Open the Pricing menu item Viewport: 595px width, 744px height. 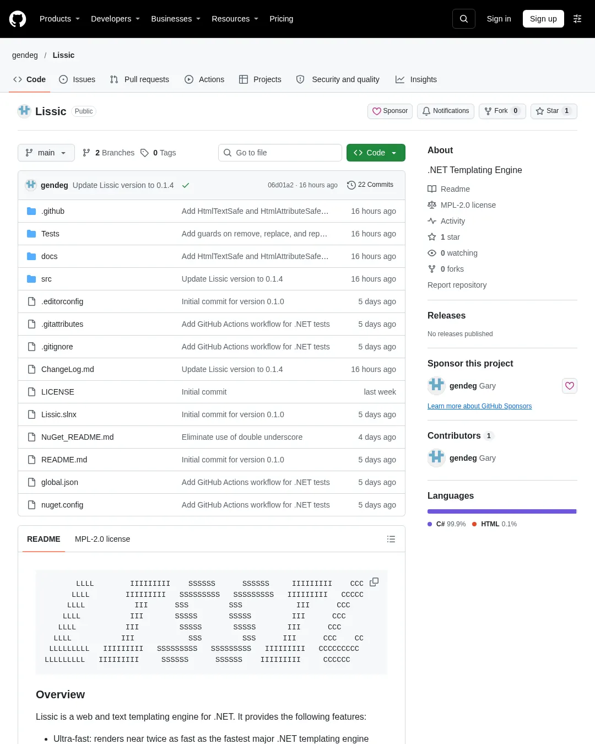pos(281,19)
